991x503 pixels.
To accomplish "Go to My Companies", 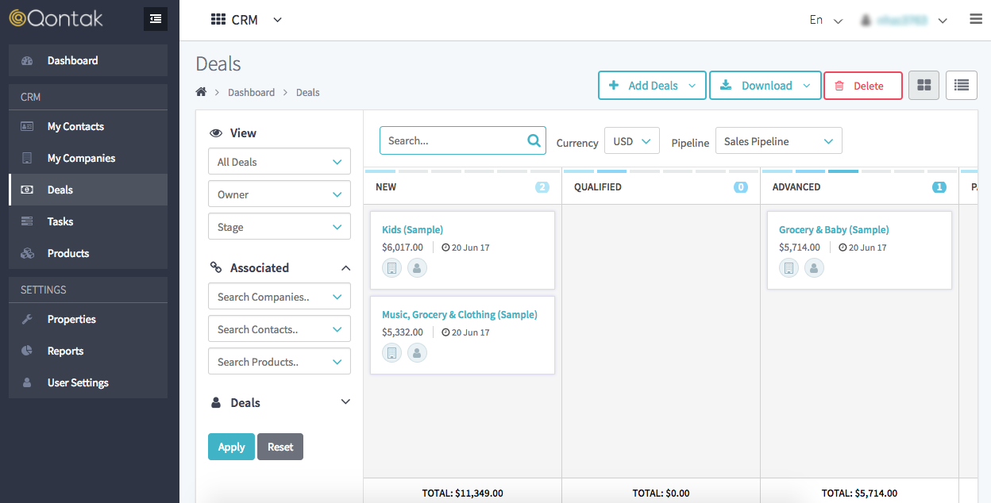I will pos(88,158).
